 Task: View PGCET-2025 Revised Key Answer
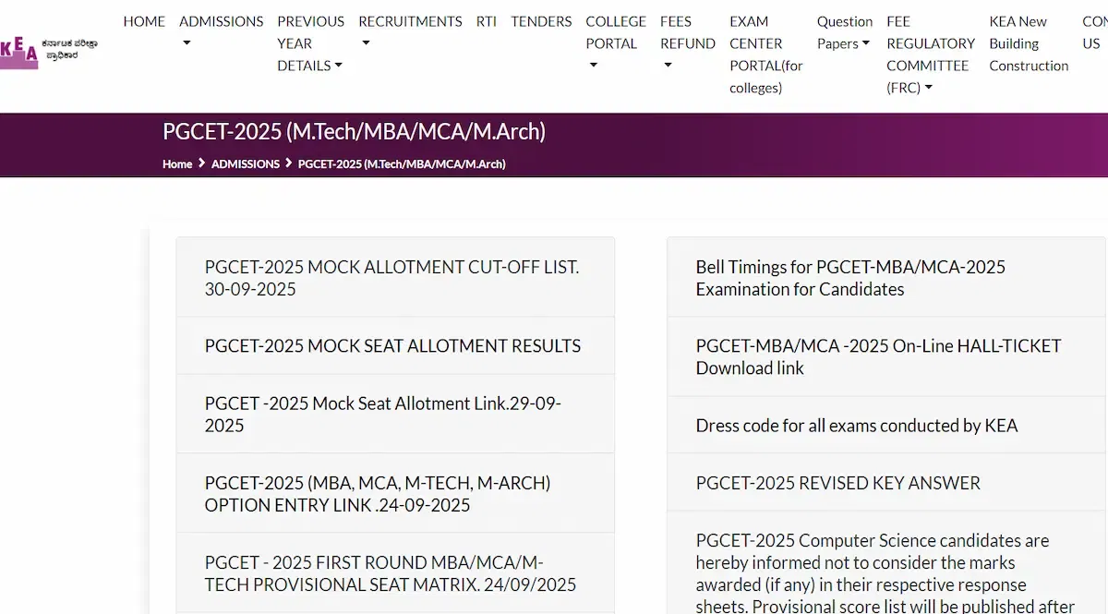pos(837,483)
